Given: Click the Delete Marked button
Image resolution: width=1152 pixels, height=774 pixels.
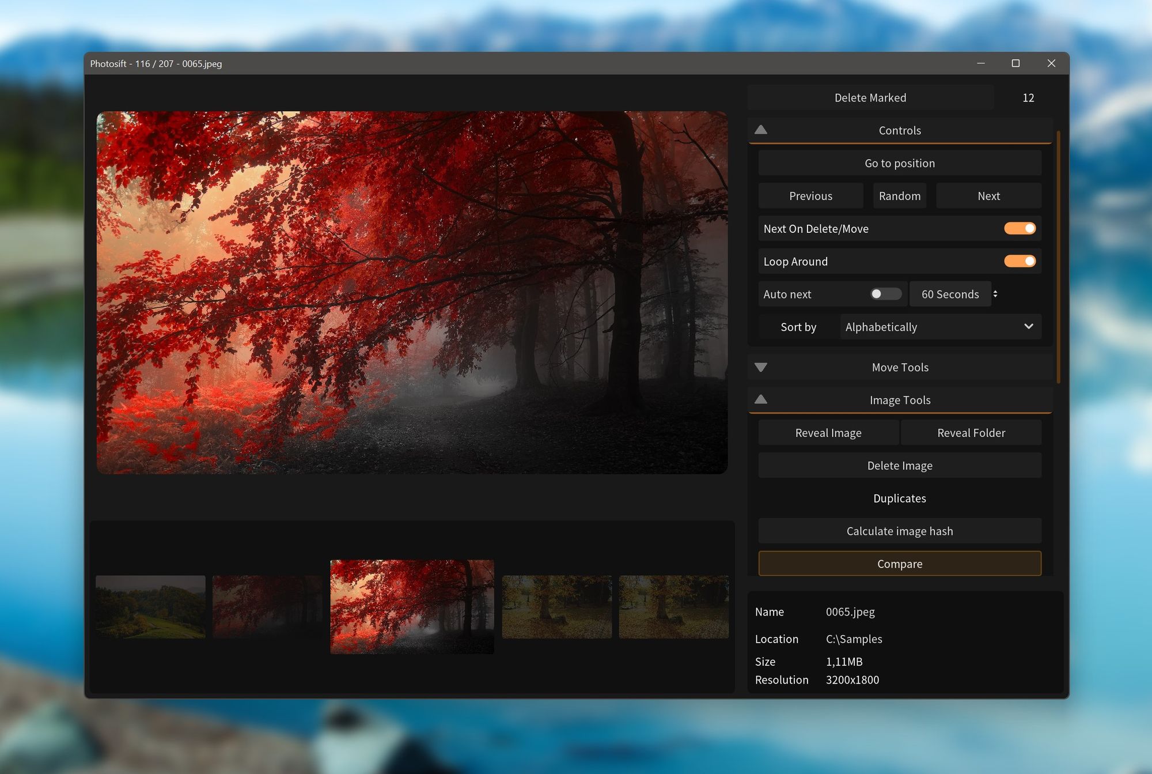Looking at the screenshot, I should point(870,97).
